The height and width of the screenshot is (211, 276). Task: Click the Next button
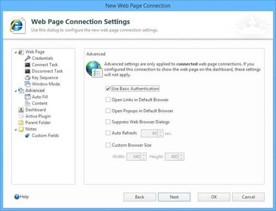174,197
